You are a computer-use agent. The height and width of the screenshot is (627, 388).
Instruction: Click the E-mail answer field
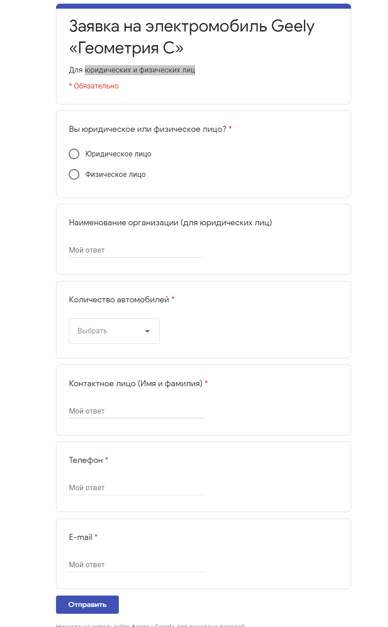[136, 565]
